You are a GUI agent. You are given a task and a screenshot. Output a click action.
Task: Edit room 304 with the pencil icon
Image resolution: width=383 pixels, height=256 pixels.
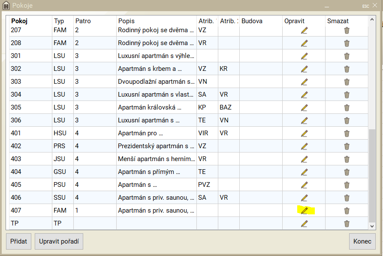pos(304,94)
